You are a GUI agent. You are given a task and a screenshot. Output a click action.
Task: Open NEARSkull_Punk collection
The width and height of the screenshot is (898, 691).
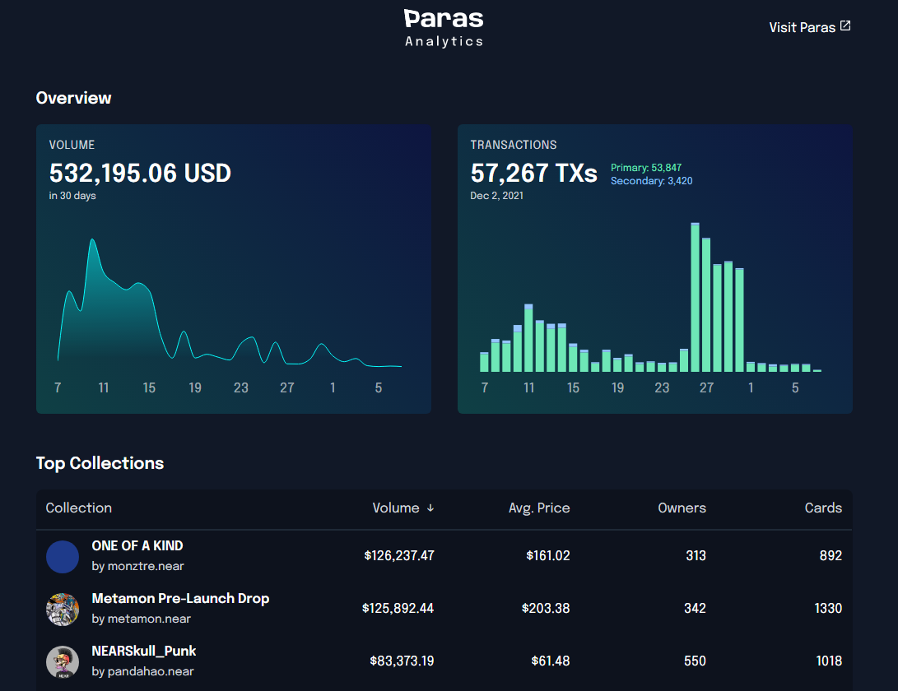[x=144, y=651]
